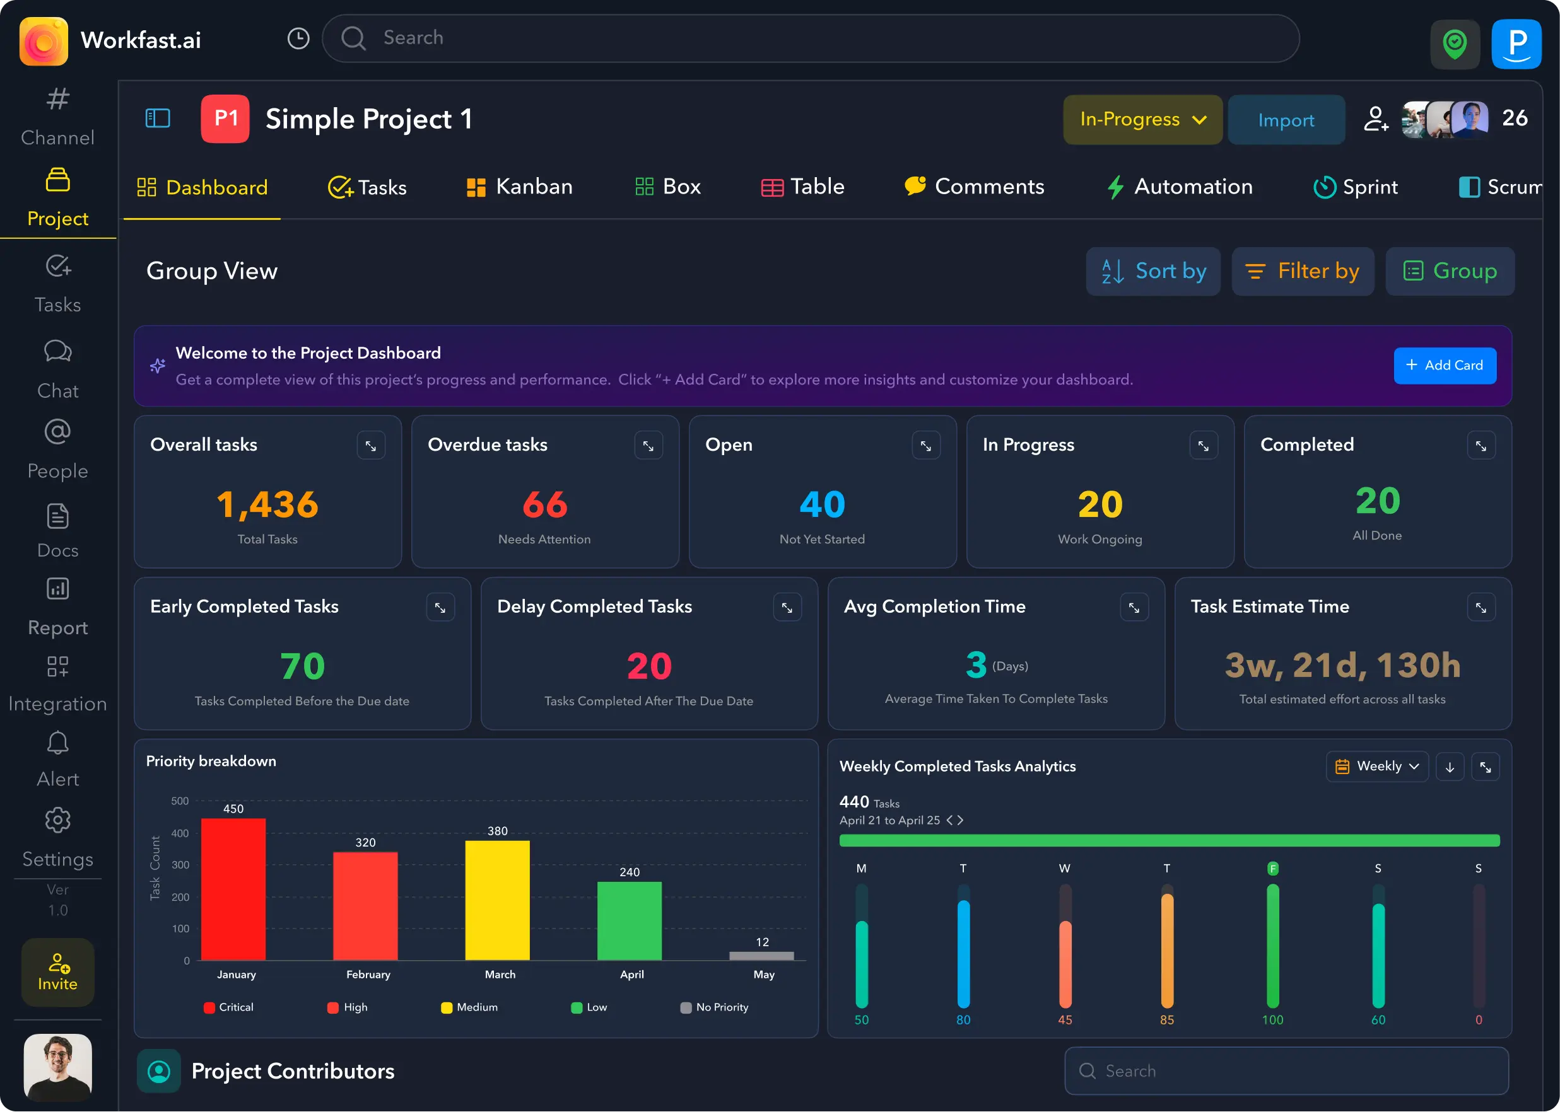1560x1112 pixels.
Task: Switch to the Kanban tab
Action: click(x=519, y=187)
